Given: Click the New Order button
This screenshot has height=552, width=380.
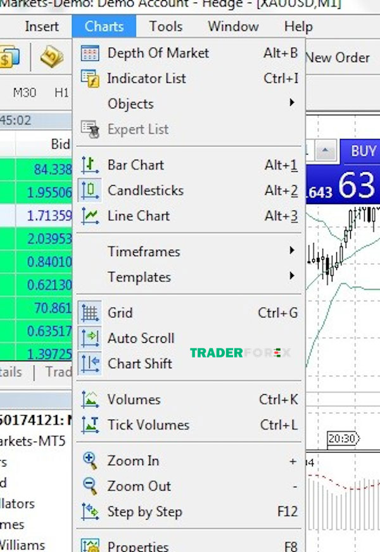Looking at the screenshot, I should (338, 58).
